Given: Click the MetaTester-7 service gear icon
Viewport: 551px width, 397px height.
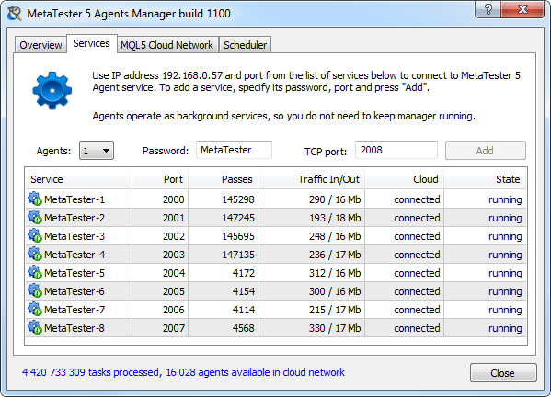Looking at the screenshot, I should [x=35, y=310].
